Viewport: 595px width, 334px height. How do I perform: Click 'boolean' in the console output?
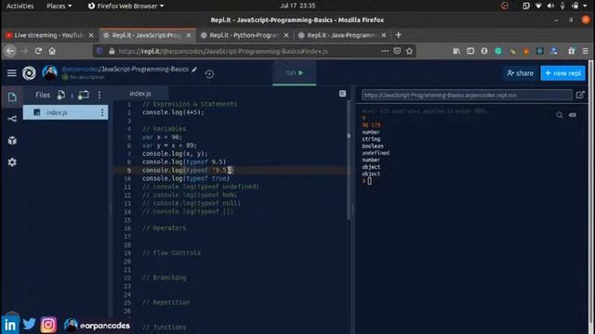(x=373, y=147)
